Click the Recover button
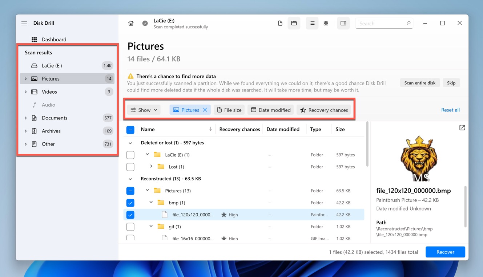 (x=445, y=252)
